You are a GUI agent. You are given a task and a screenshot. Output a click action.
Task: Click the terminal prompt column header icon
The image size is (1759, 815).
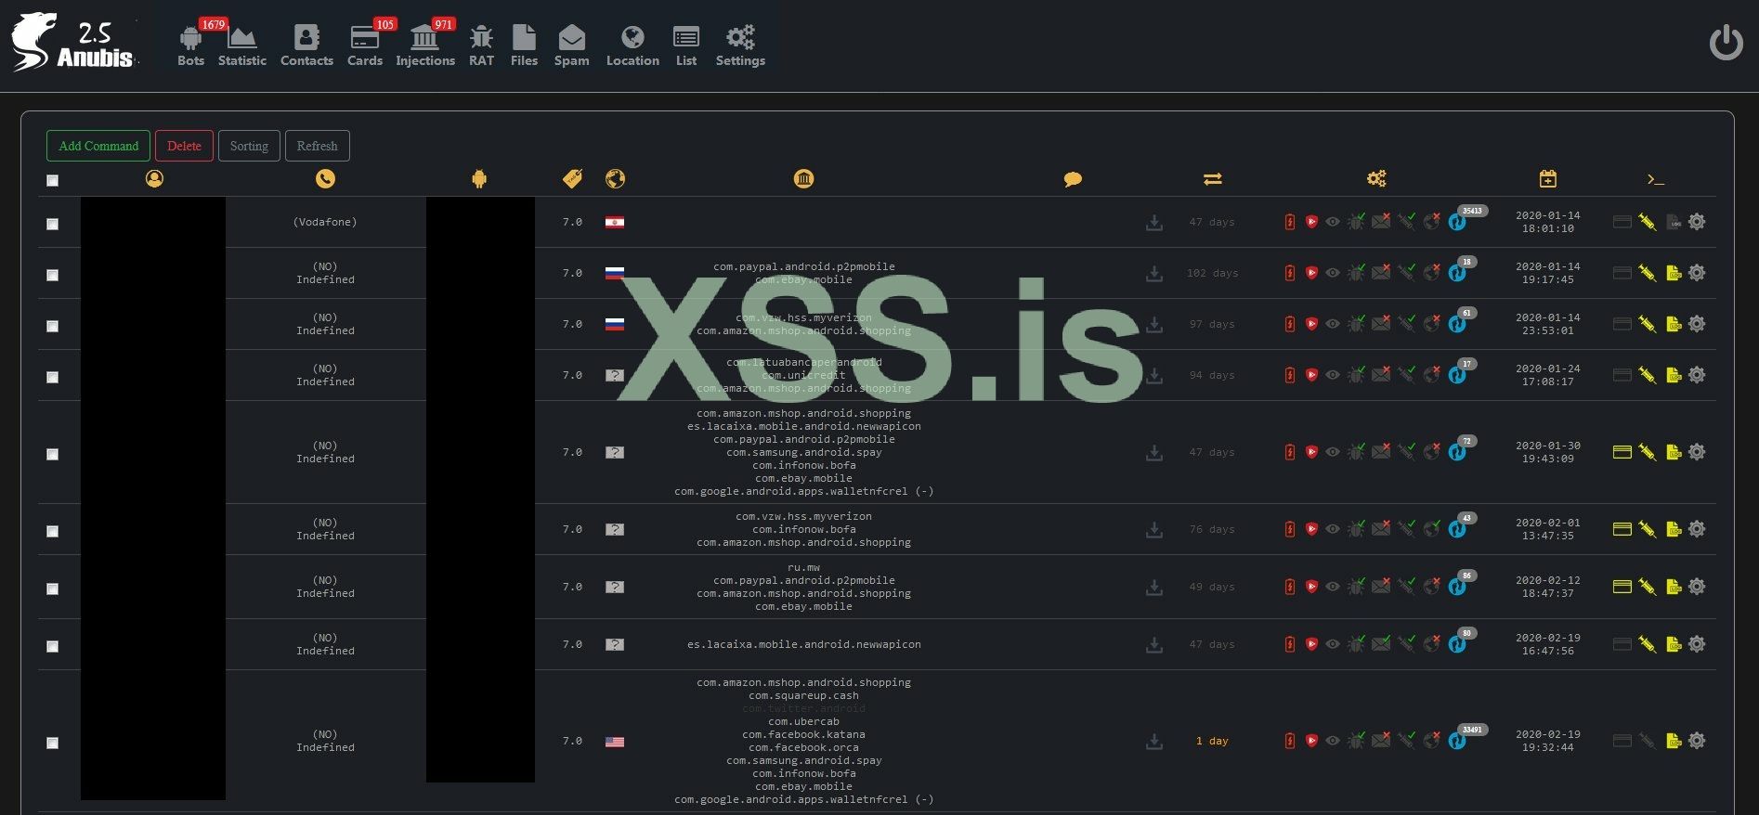pyautogui.click(x=1655, y=179)
